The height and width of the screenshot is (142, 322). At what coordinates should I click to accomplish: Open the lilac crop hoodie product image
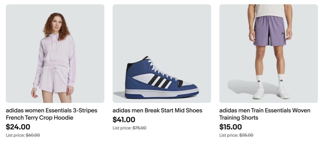point(55,53)
